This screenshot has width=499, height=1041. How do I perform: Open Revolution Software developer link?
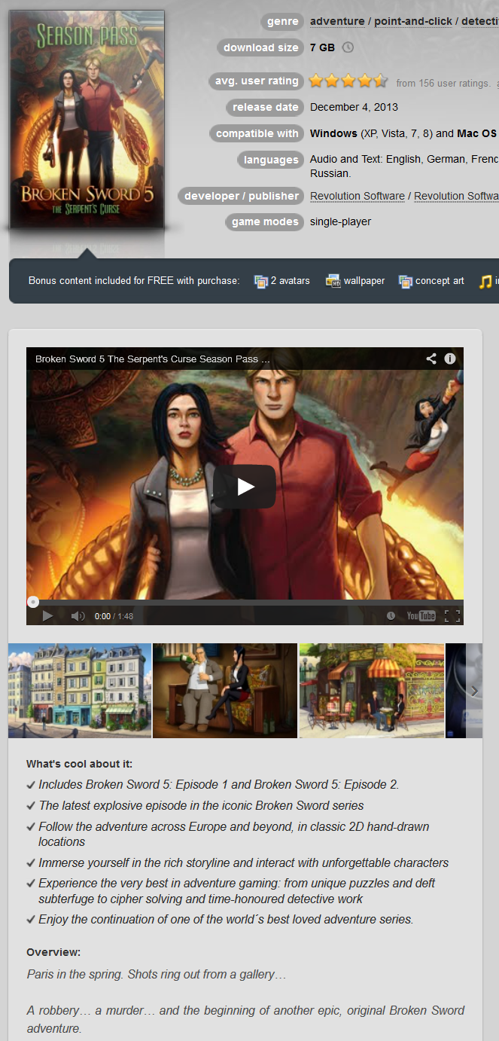pos(358,196)
